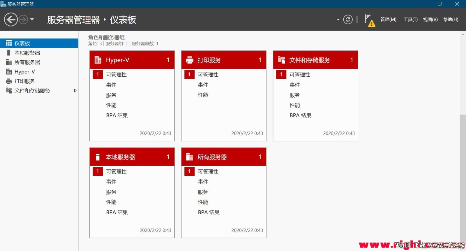Screen dimensions: 466x251
Task: Open the 管理(M) menu
Action: (388, 20)
